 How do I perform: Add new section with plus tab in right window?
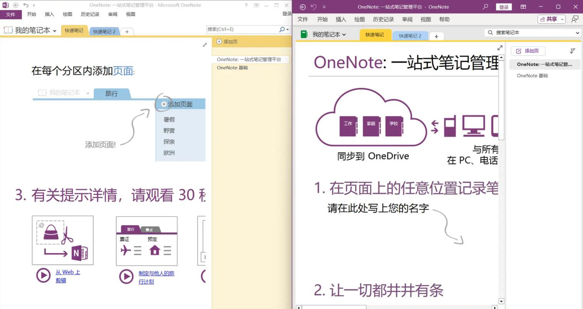click(436, 36)
